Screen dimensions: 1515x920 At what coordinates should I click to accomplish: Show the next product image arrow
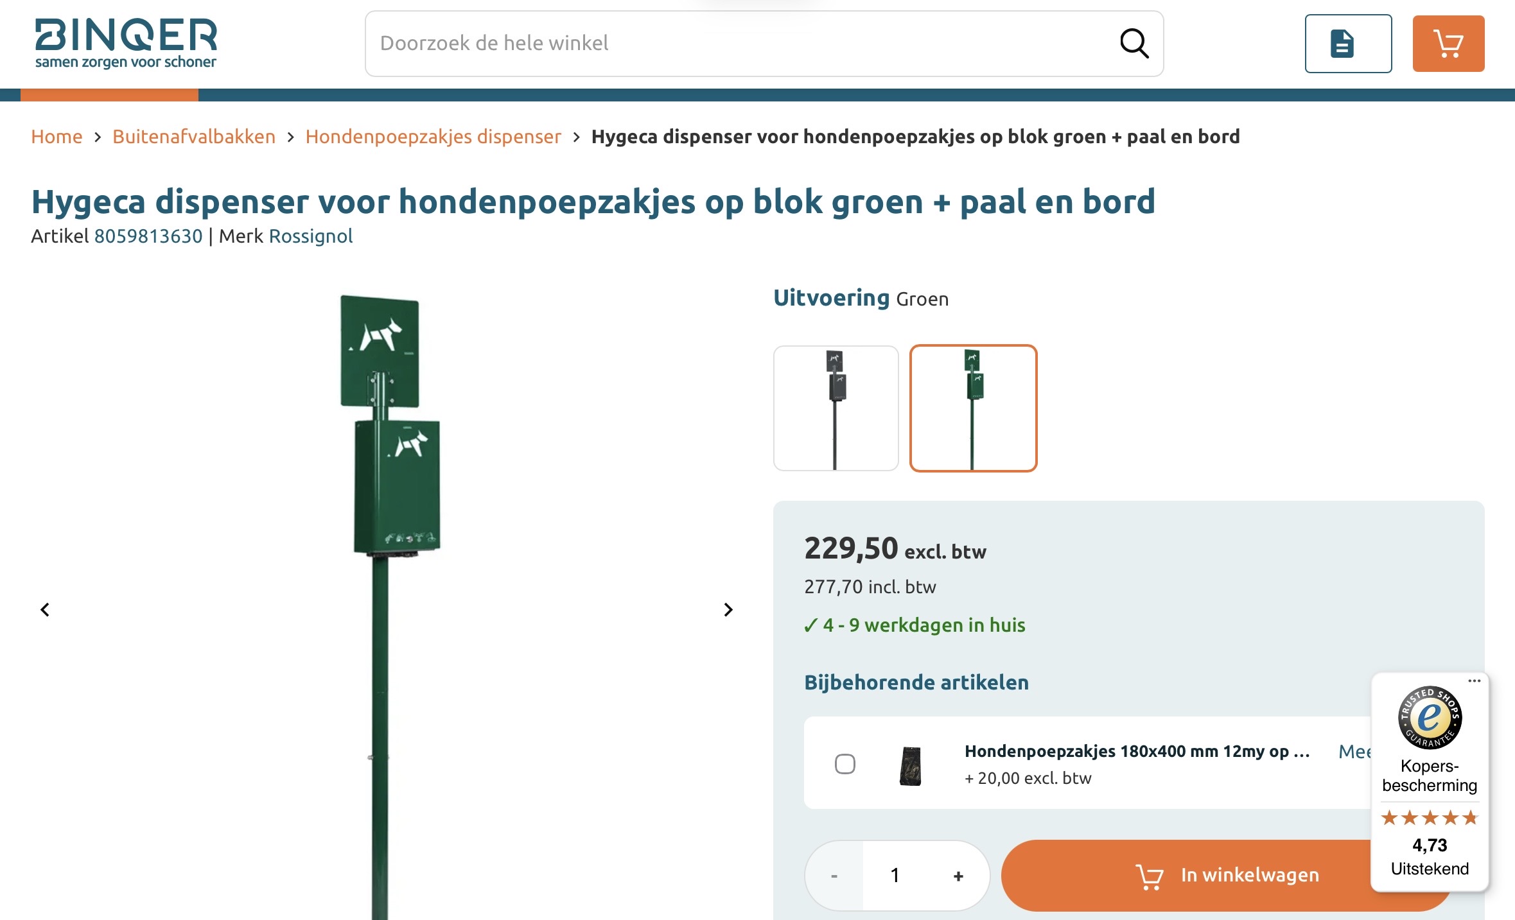point(728,609)
